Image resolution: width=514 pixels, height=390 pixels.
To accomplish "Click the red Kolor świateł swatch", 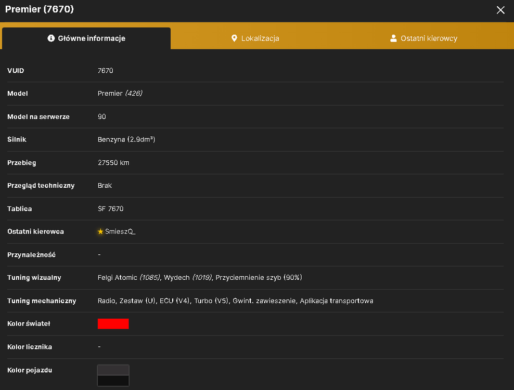I will coord(113,324).
